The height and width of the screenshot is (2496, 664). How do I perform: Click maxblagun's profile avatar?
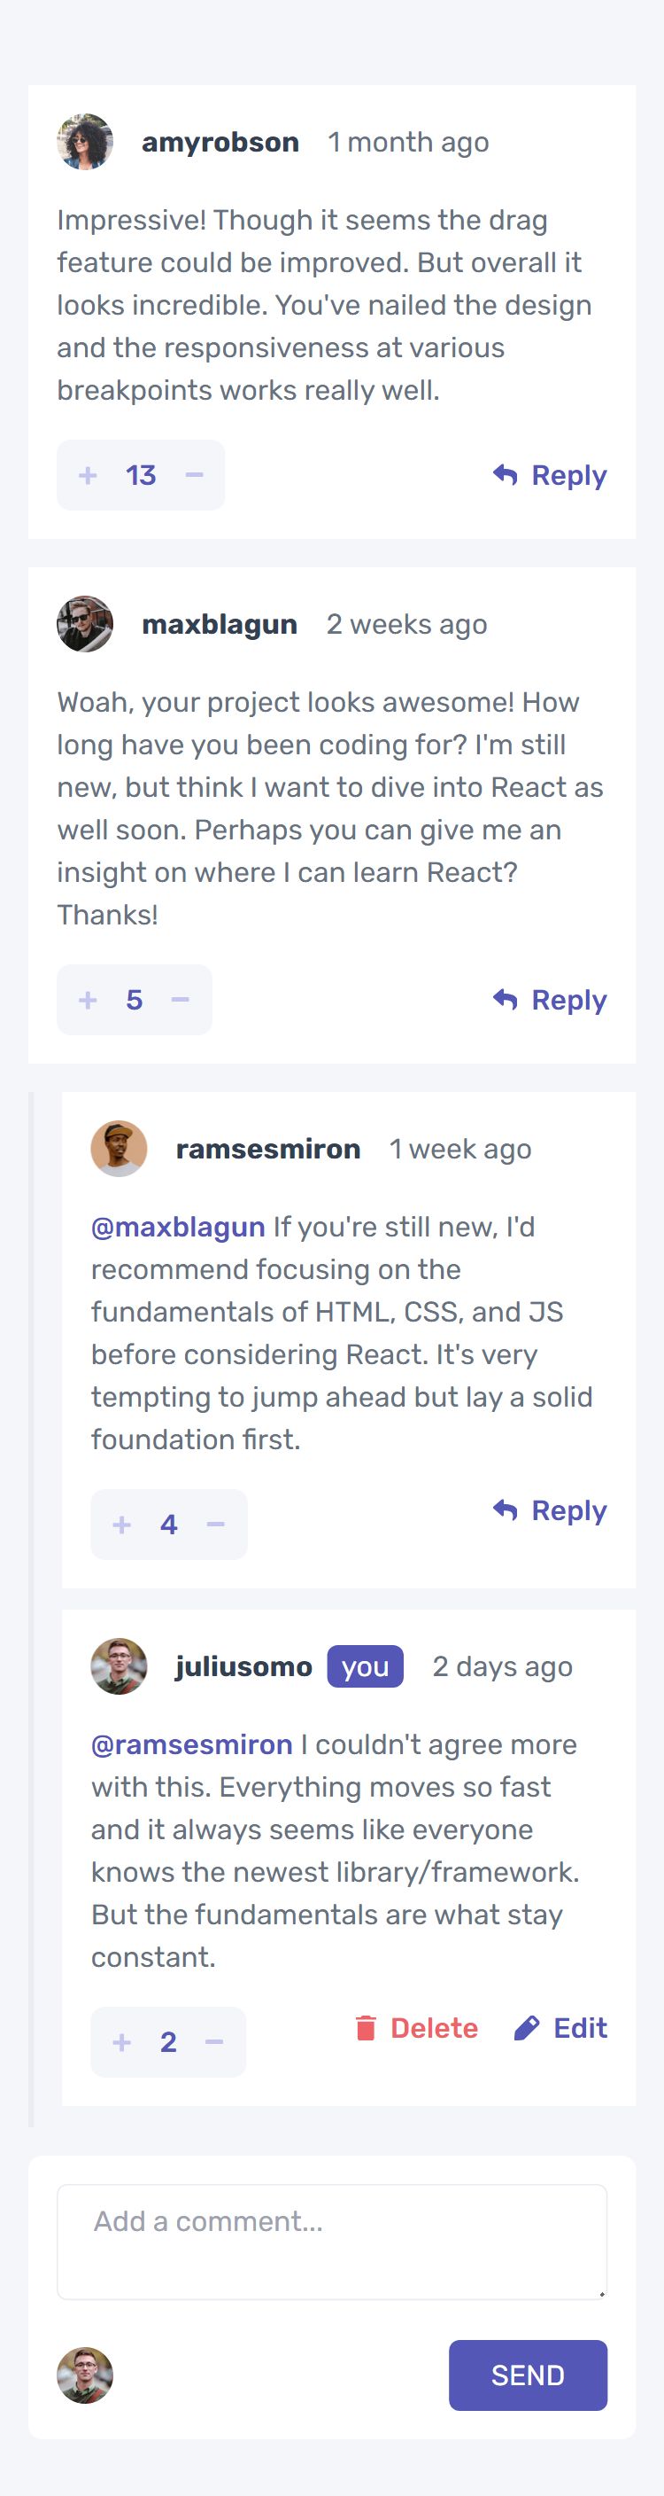[85, 624]
